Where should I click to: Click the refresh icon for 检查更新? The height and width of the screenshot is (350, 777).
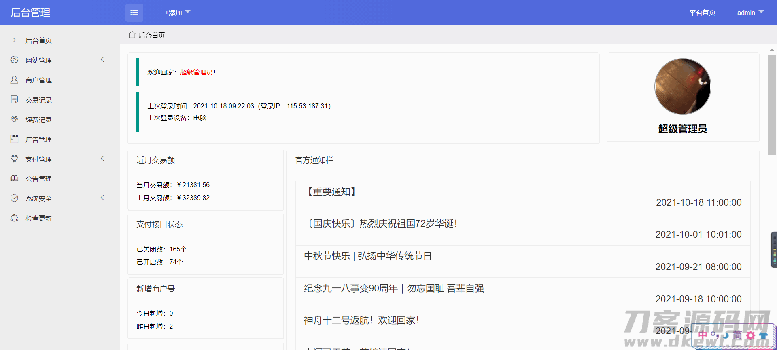14,218
